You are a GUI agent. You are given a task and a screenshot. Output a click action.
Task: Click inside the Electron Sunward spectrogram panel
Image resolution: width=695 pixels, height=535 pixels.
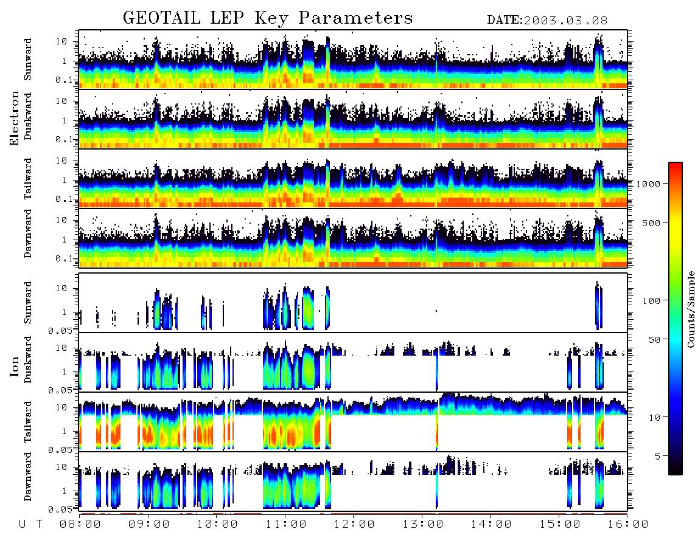[x=353, y=60]
